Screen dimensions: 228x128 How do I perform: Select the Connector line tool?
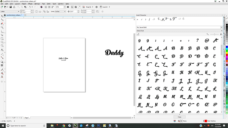pos(2,58)
